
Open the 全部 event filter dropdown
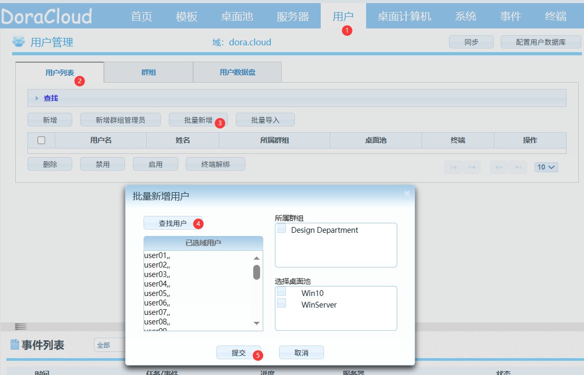[x=108, y=345]
